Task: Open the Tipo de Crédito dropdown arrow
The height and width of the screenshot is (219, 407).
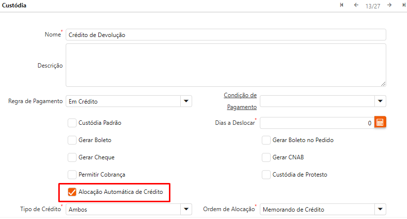Action: coord(186,209)
